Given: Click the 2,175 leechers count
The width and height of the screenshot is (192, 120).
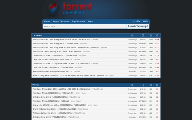Looking at the screenshot, I should (157, 55).
